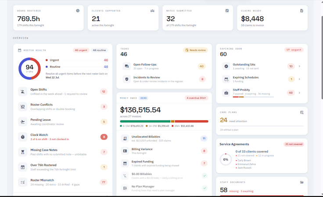Click the Missing Case Notes hourglass icon
Viewport: 323px width, 197px height.
[23, 152]
